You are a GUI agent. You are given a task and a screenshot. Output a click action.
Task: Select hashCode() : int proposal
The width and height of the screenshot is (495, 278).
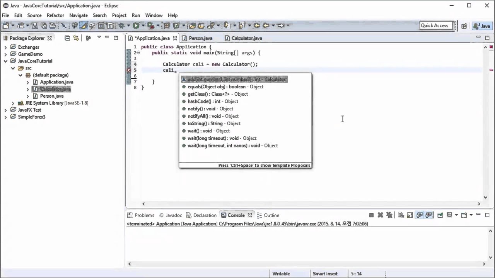coord(246,102)
